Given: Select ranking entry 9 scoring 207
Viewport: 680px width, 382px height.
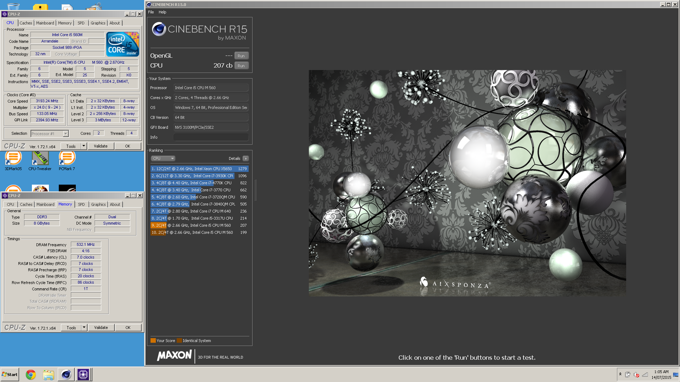Looking at the screenshot, I should coord(199,225).
